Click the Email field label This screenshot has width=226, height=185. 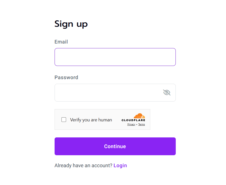tap(61, 42)
